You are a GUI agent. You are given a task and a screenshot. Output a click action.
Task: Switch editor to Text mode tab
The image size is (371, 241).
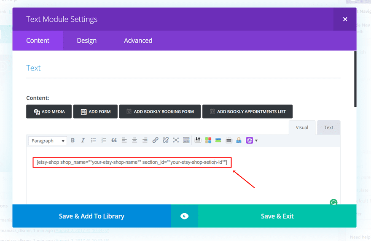point(328,127)
